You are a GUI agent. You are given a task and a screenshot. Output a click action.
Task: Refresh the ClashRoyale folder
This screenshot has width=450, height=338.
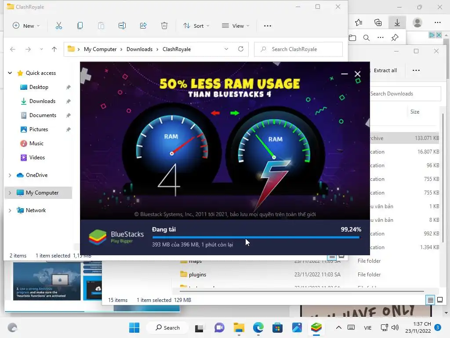click(241, 49)
